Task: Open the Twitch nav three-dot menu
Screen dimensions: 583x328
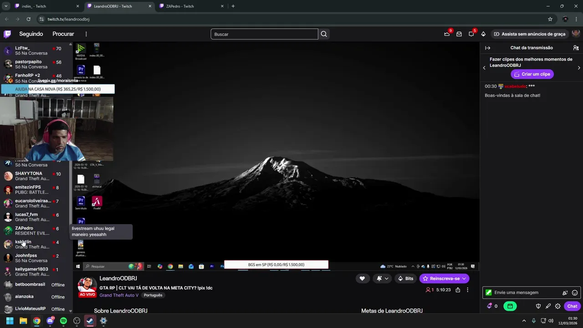Action: [86, 34]
